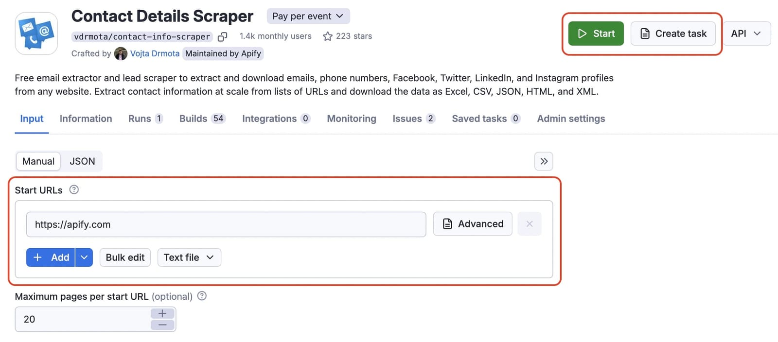The image size is (778, 342).
Task: Click the star icon beside 223 stars
Action: [328, 36]
